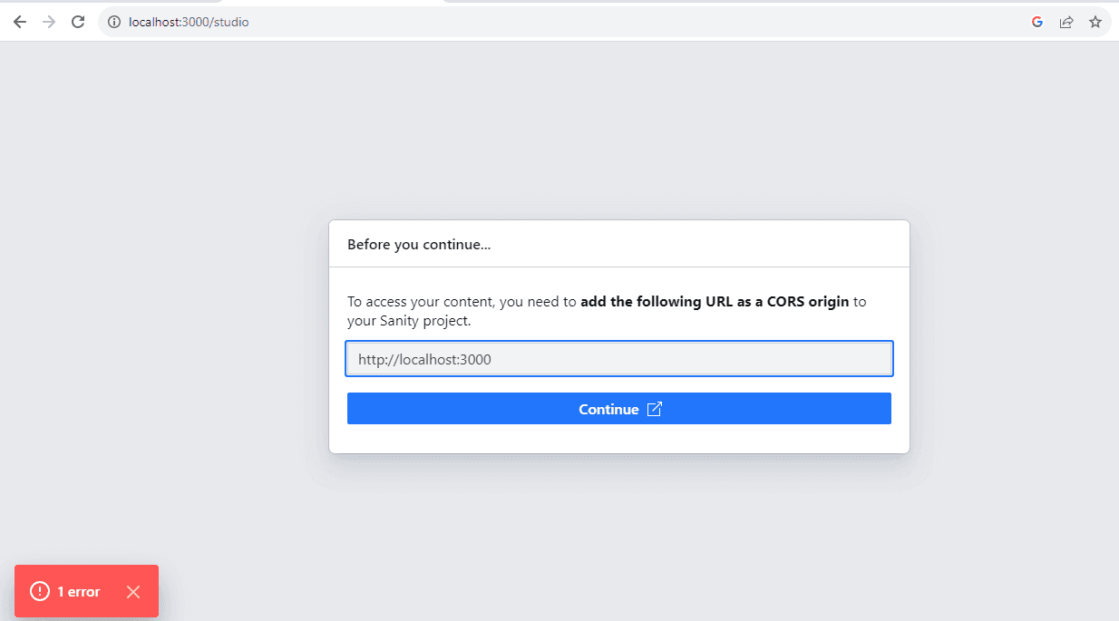Click the Google icon in address bar
1119x621 pixels.
(1037, 22)
